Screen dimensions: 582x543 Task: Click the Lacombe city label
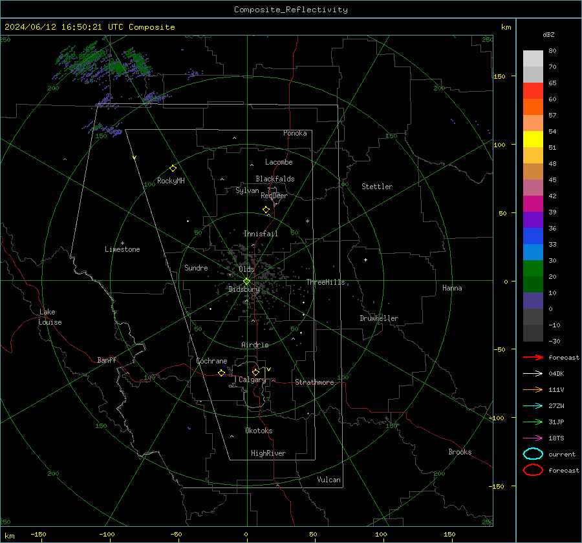279,162
